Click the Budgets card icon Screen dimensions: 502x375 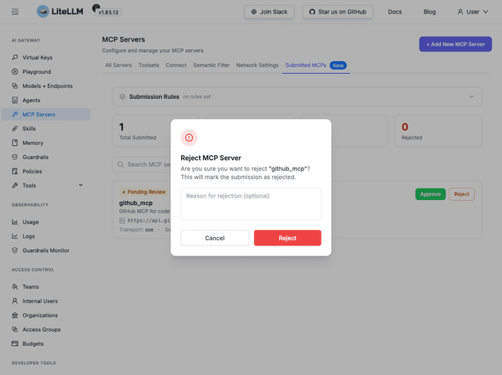(15, 344)
